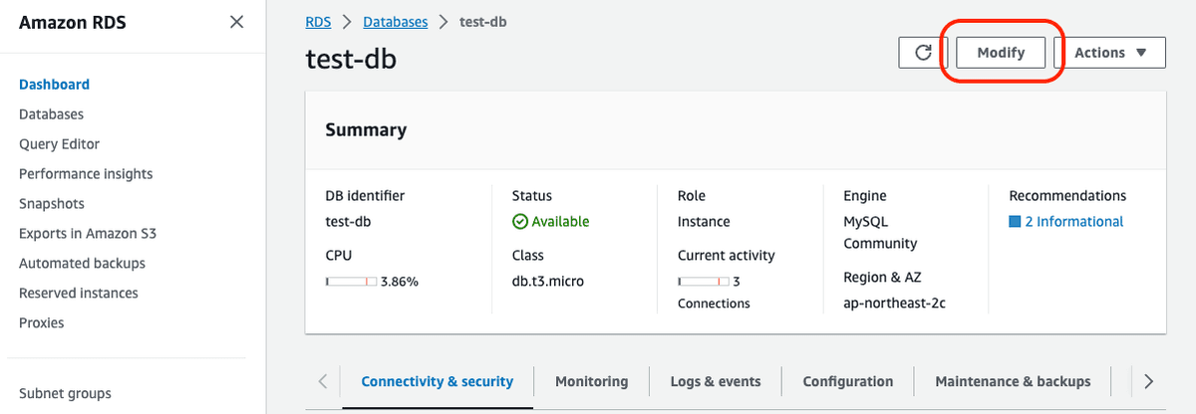This screenshot has width=1196, height=414.
Task: Close the Amazon RDS sidebar panel
Action: [x=236, y=22]
